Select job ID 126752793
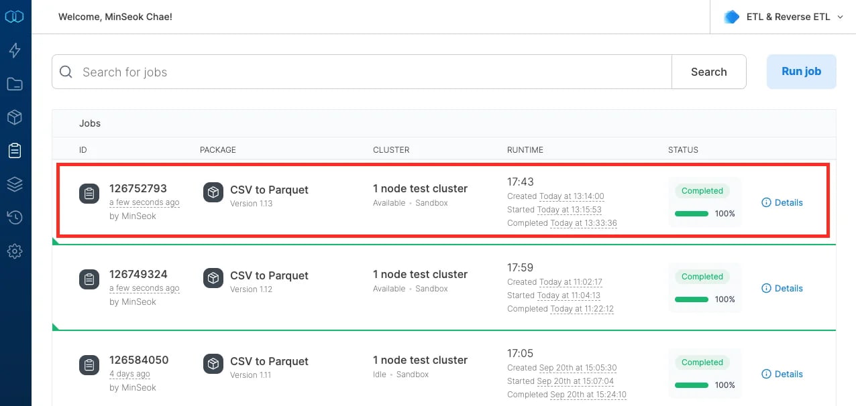Image resolution: width=856 pixels, height=406 pixels. (138, 188)
